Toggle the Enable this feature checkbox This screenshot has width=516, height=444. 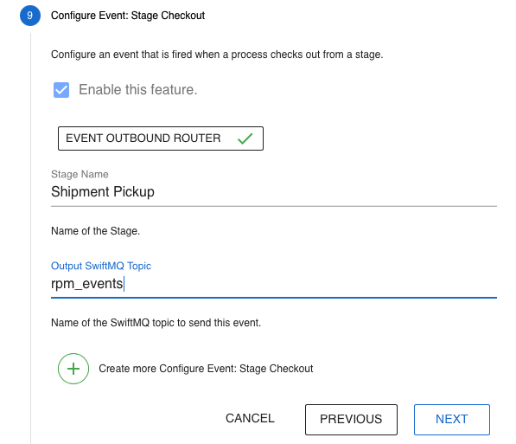pyautogui.click(x=61, y=90)
